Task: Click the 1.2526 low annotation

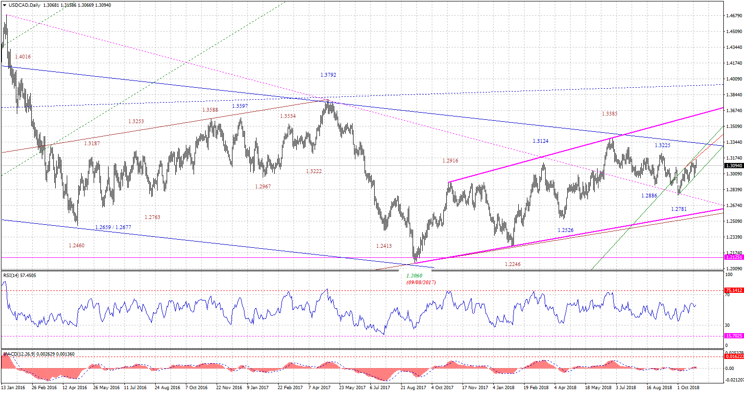Action: point(565,231)
